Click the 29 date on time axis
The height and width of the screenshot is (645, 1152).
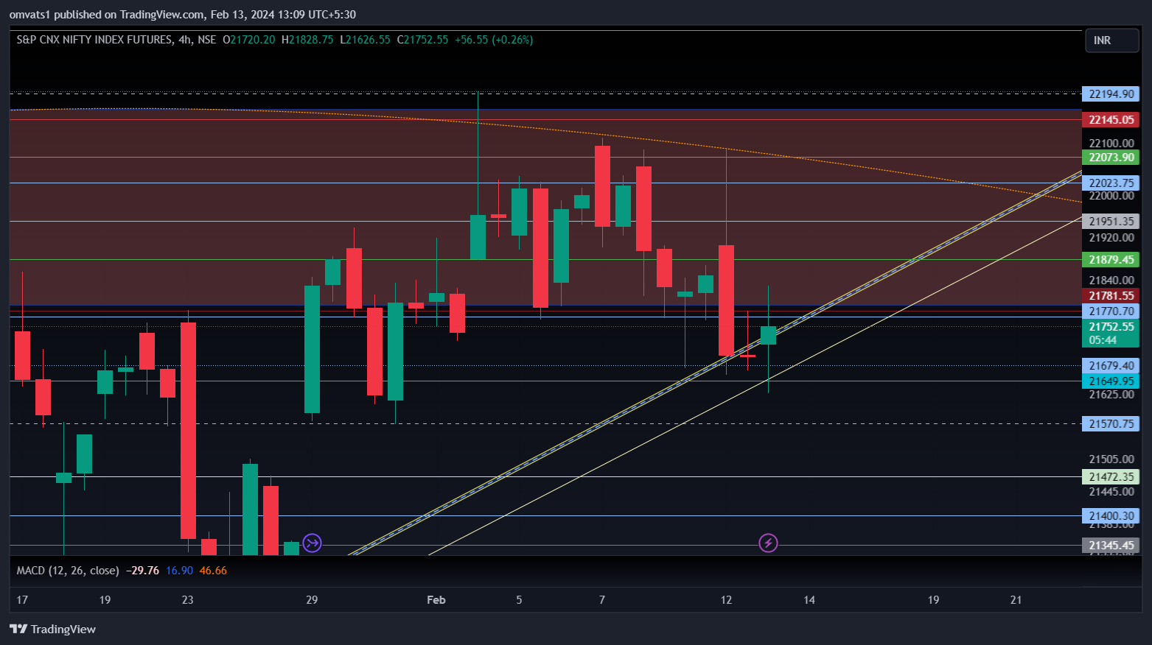tap(312, 600)
